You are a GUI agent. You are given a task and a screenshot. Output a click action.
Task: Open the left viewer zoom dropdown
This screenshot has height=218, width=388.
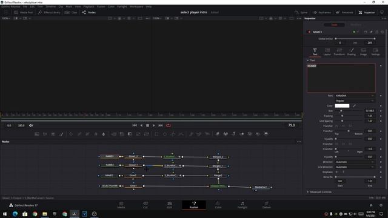(x=5, y=18)
